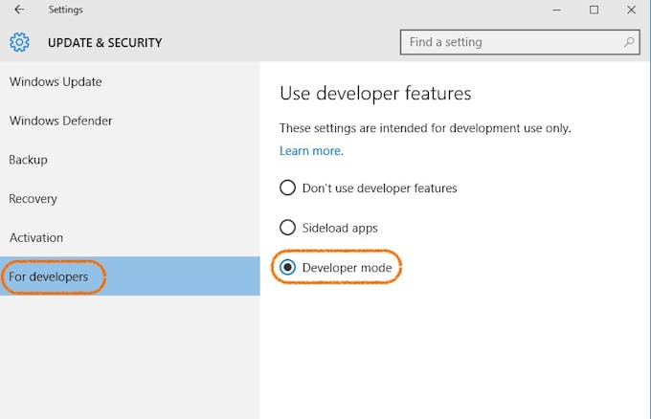The height and width of the screenshot is (419, 651).
Task: Focus the Find a setting search field
Action: click(x=512, y=42)
